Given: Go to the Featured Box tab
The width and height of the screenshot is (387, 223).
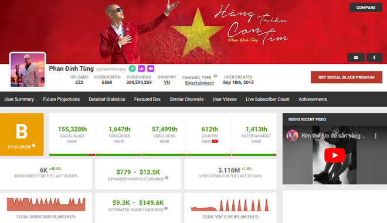Looking at the screenshot, I should (x=147, y=100).
